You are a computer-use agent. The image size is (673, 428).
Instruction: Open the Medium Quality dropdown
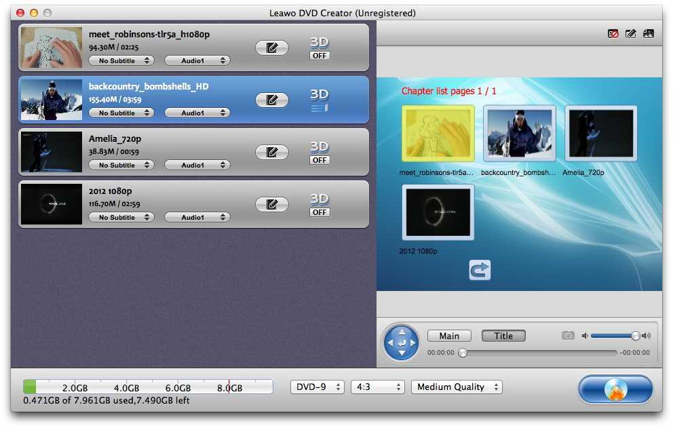(x=457, y=387)
